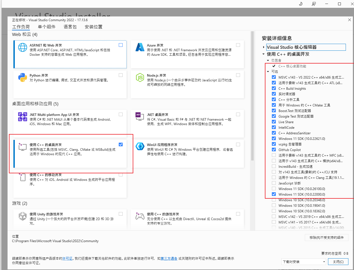Image resolution: width=354 pixels, height=270 pixels.
Task: Check Windows 10 SDK (10.0.20348.0)
Action: pyautogui.click(x=274, y=200)
